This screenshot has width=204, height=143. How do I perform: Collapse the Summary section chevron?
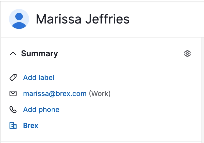coord(13,53)
